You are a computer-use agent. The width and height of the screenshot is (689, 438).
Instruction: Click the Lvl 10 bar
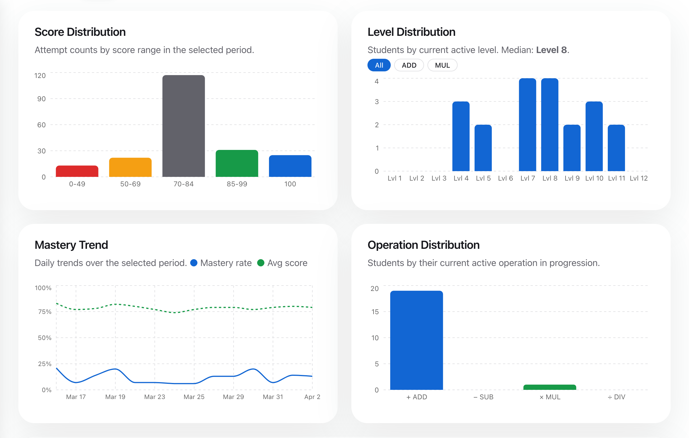click(594, 136)
